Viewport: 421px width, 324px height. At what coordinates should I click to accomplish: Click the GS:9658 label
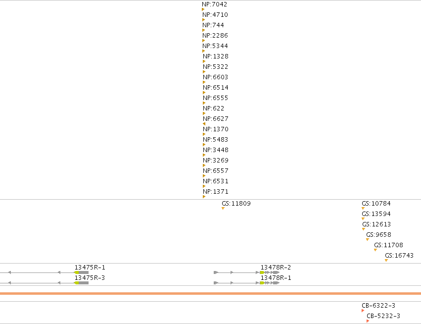[378, 235]
